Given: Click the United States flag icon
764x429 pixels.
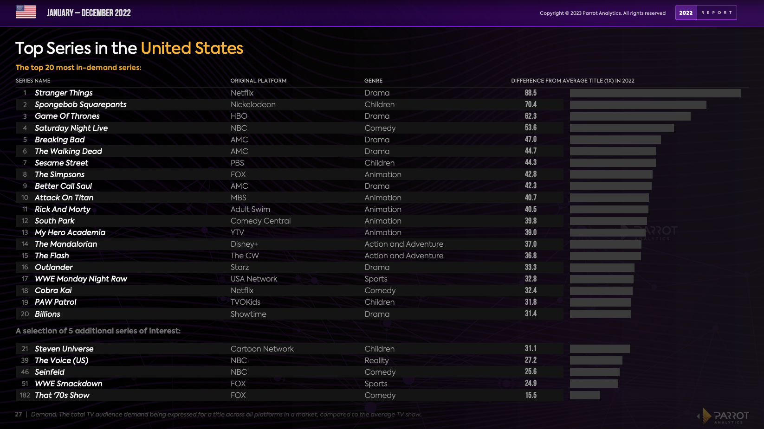Looking at the screenshot, I should point(26,12).
